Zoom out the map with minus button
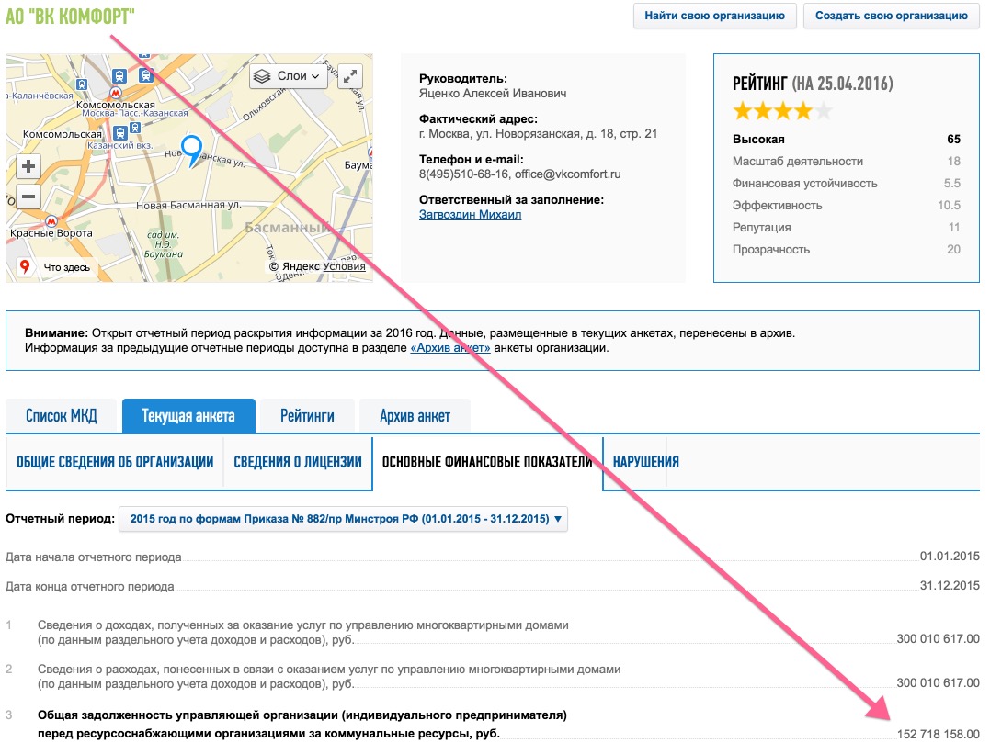The width and height of the screenshot is (990, 754). pyautogui.click(x=28, y=197)
